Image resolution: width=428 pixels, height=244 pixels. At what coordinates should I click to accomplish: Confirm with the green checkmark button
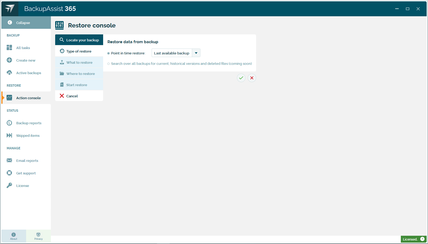click(x=241, y=78)
